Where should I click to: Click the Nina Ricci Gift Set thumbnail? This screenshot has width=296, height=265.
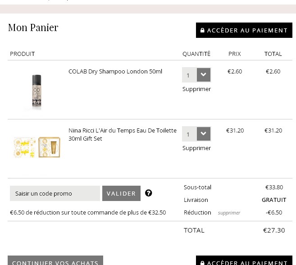click(x=37, y=148)
